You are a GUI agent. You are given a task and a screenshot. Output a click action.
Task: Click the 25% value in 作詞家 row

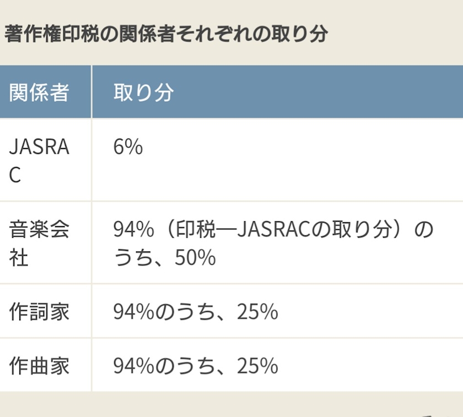coord(257,311)
